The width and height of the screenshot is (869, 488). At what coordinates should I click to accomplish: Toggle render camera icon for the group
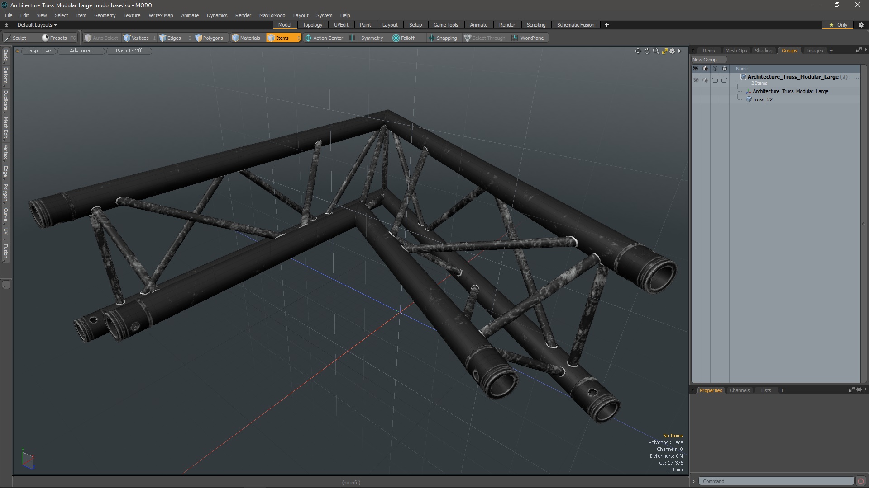(x=705, y=80)
